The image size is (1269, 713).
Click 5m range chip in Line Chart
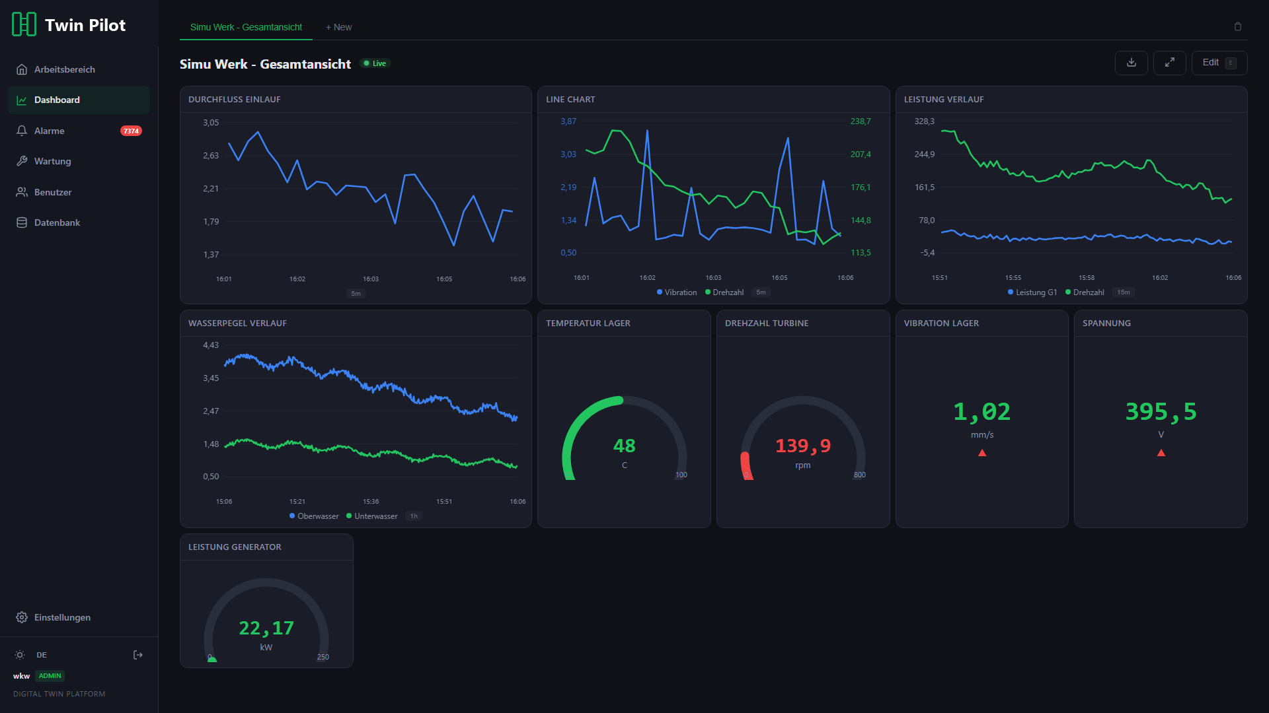pyautogui.click(x=761, y=292)
